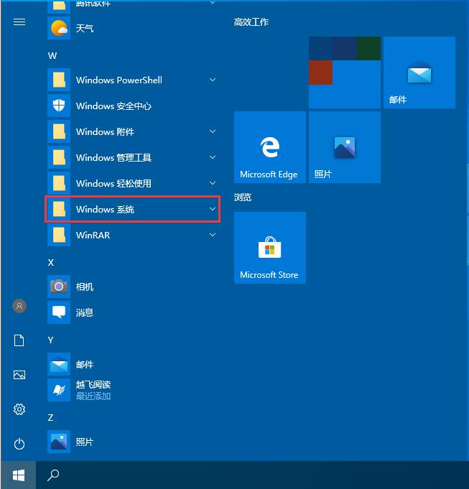Jump to the W letter header
The height and width of the screenshot is (489, 469).
[52, 56]
